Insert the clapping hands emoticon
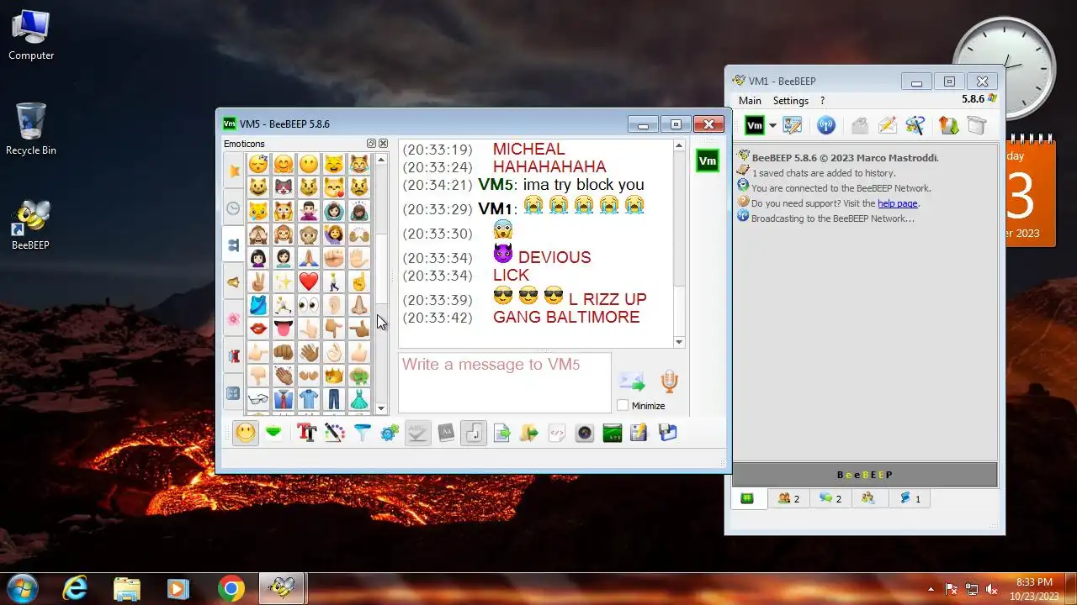The height and width of the screenshot is (605, 1077). 284,376
